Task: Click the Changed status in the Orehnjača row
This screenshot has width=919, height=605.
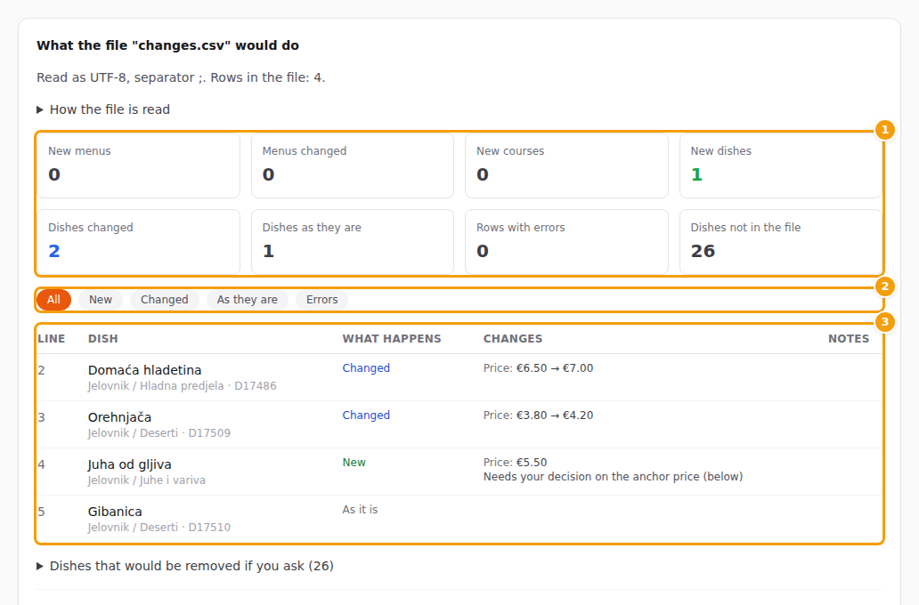Action: click(366, 415)
